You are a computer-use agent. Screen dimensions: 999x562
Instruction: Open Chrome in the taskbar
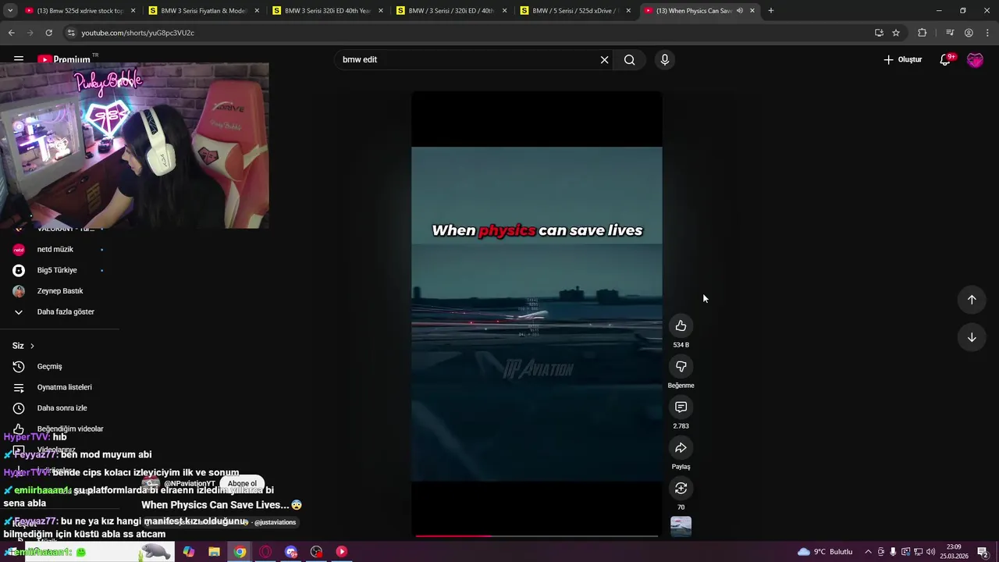[x=240, y=552]
